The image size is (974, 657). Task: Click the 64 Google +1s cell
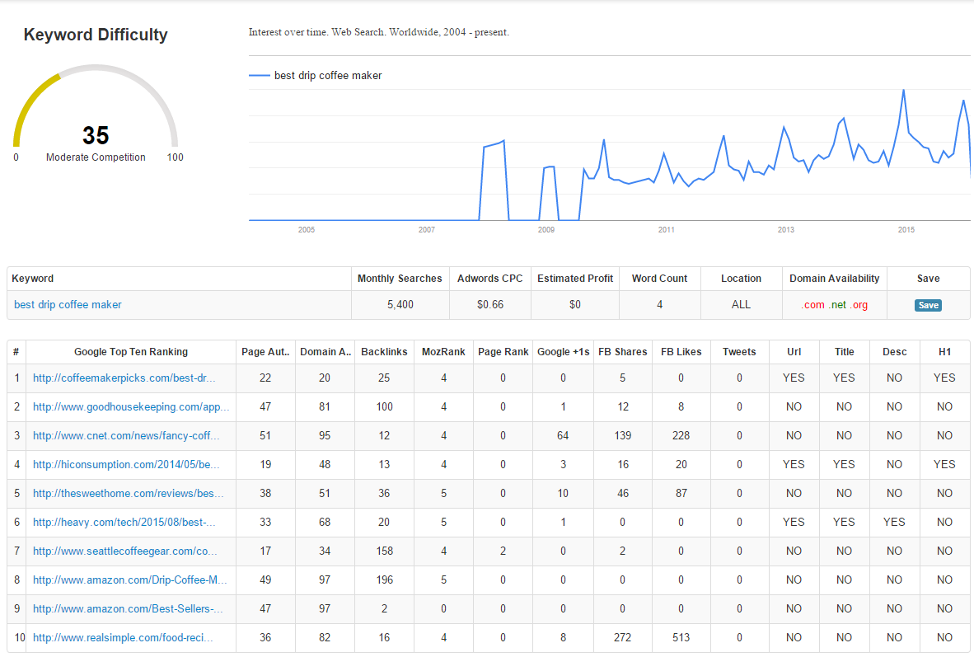point(563,436)
